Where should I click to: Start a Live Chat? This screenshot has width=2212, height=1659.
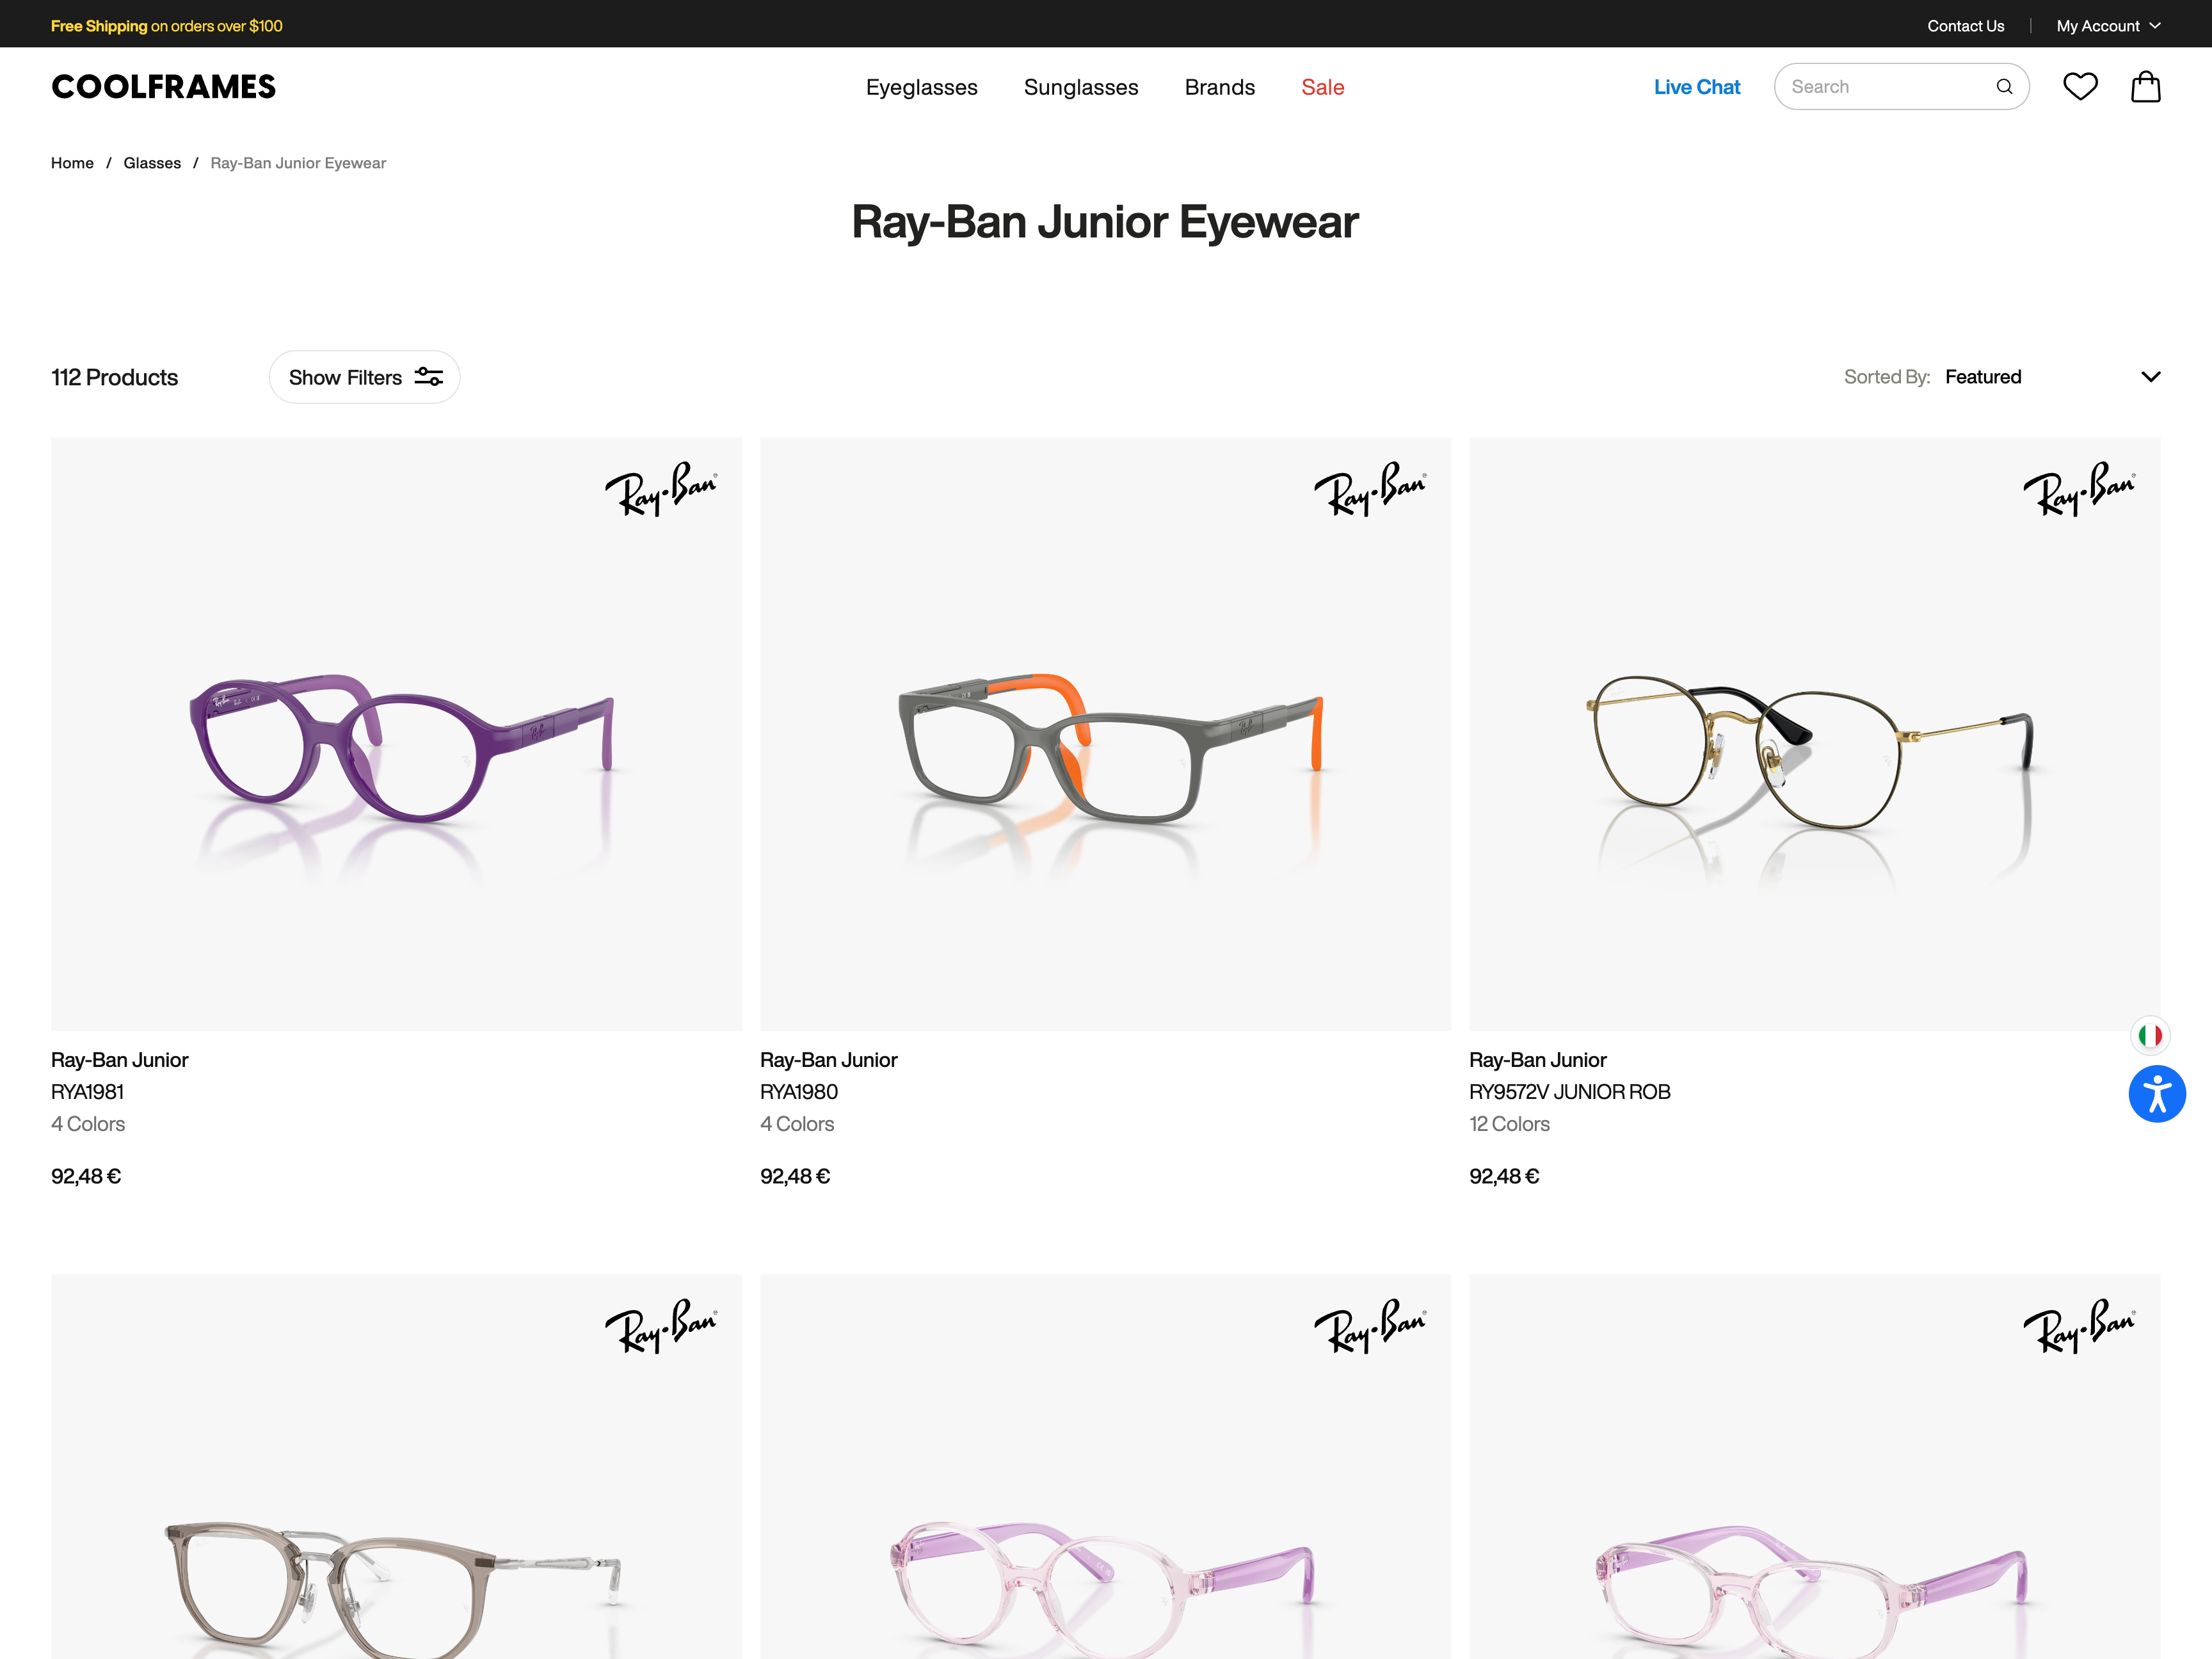[x=1696, y=87]
